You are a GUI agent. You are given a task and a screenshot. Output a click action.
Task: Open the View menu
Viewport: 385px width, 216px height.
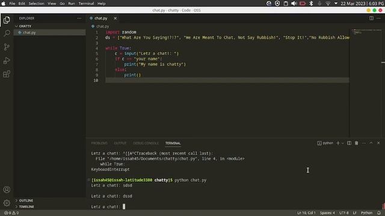click(x=52, y=4)
